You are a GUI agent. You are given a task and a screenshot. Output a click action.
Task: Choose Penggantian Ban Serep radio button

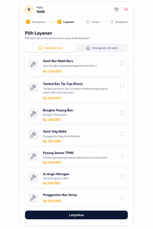(x=122, y=197)
